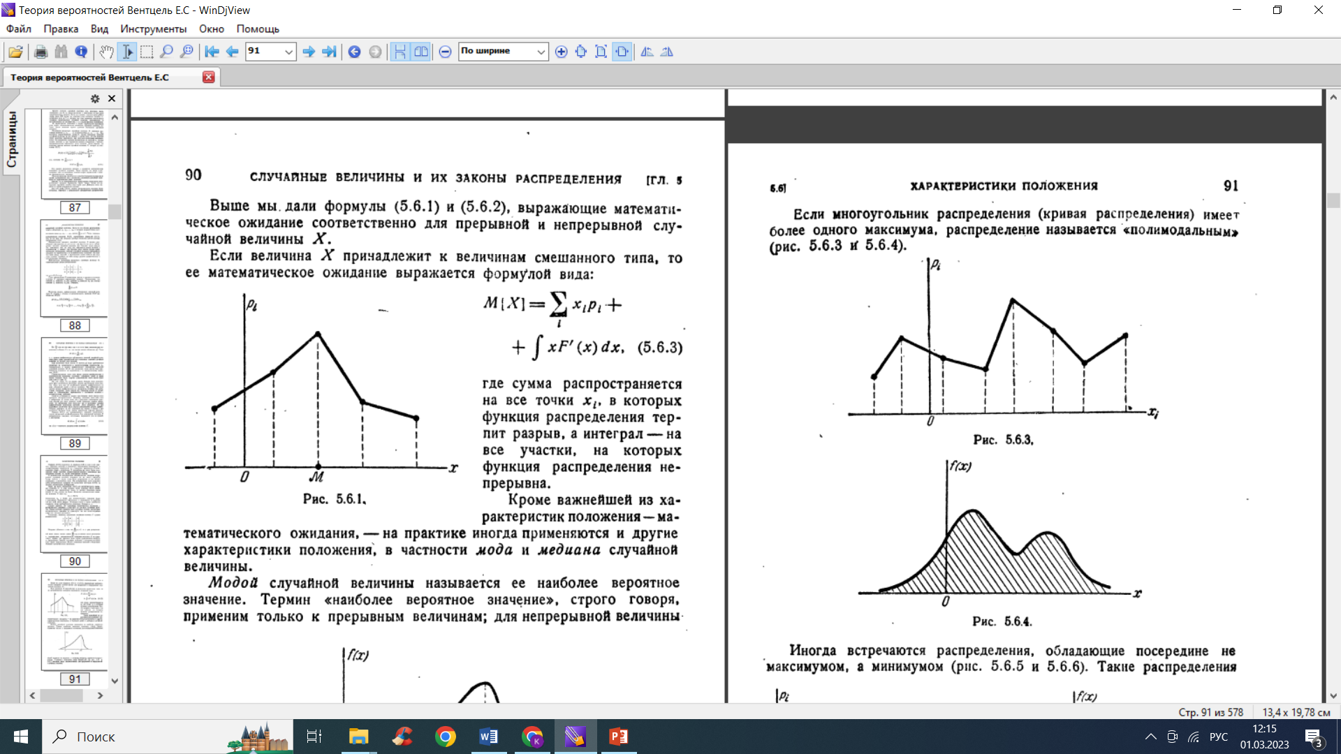Go to the first page
The height and width of the screenshot is (754, 1341).
[212, 52]
